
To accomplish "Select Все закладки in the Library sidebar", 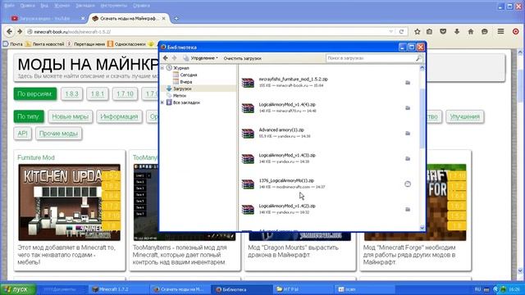I will click(x=186, y=102).
